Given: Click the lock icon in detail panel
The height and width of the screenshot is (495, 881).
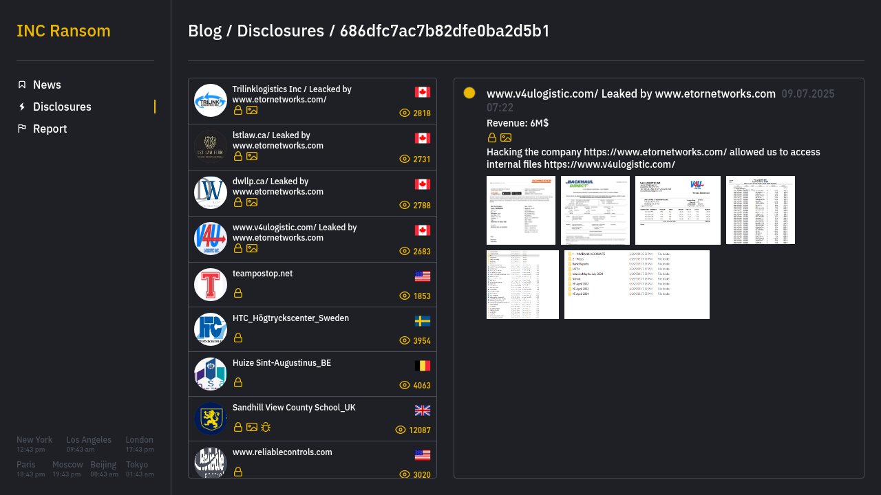Looking at the screenshot, I should coord(492,137).
